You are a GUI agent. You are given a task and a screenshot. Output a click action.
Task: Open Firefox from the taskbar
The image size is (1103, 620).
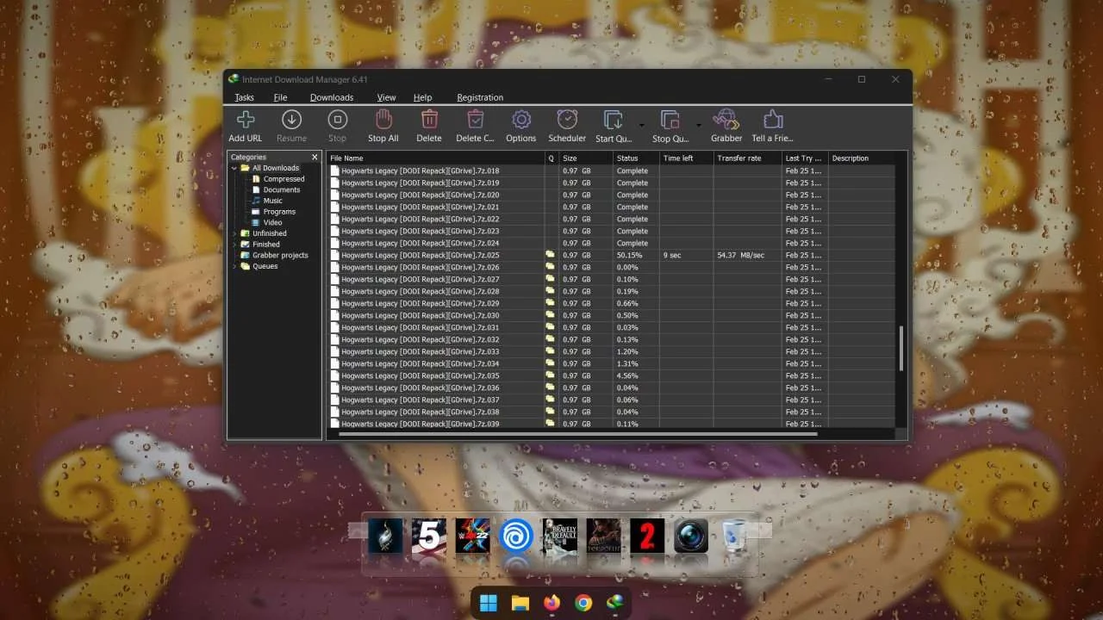pyautogui.click(x=551, y=603)
